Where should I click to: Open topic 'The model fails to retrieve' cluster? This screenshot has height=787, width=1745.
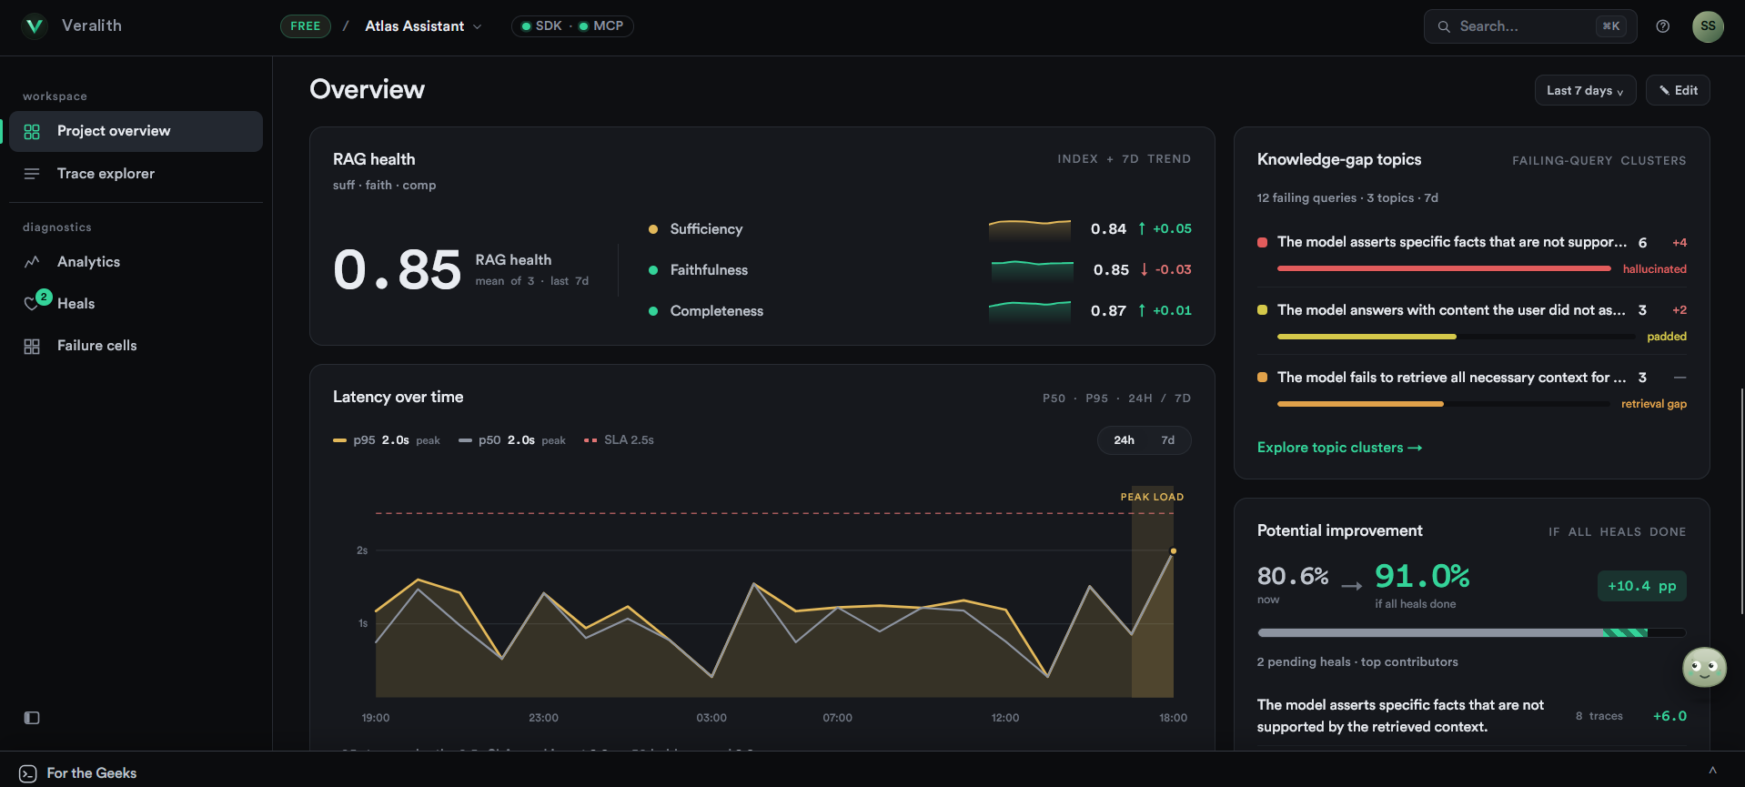click(1471, 389)
